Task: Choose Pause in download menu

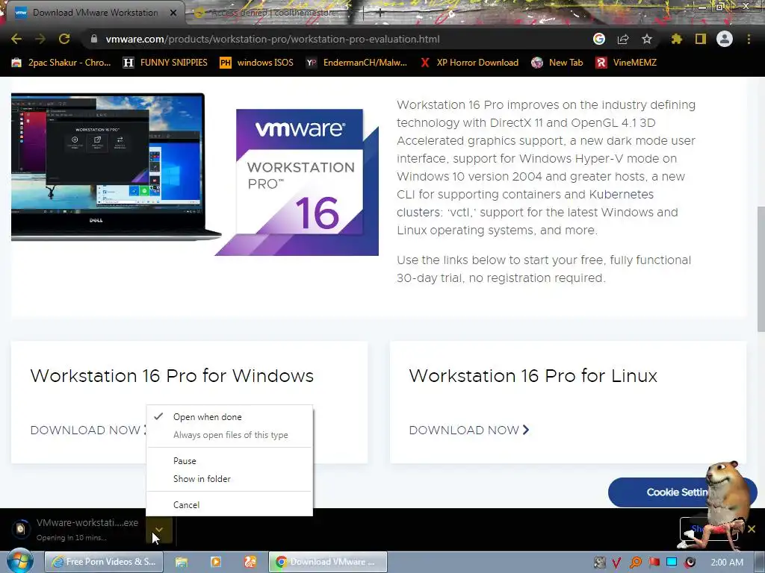Action: tap(229, 461)
